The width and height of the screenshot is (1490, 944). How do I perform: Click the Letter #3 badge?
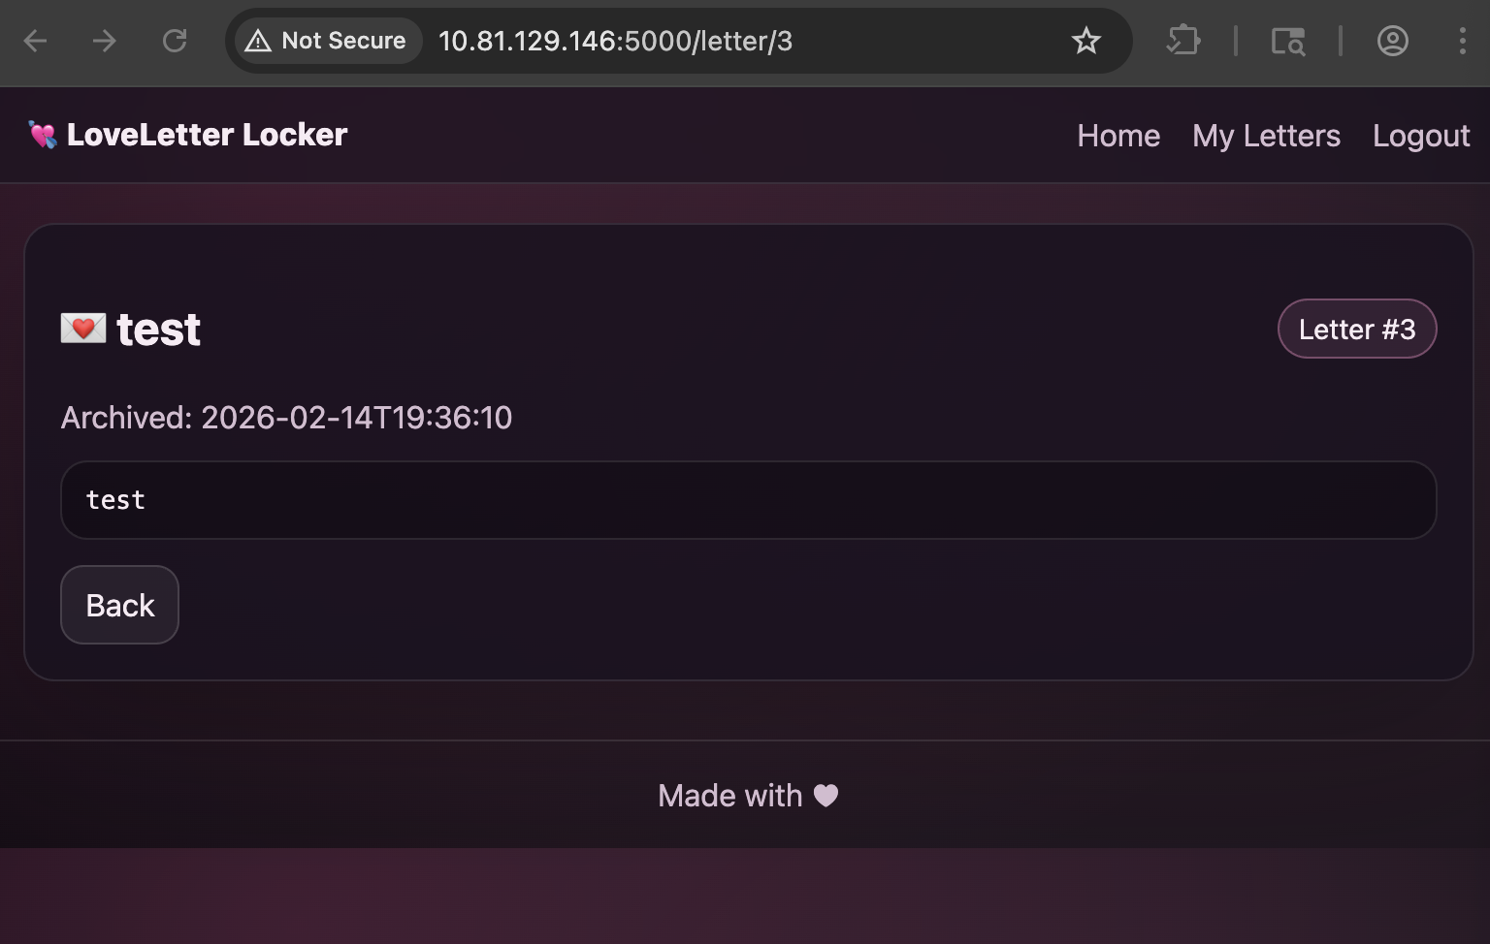1356,330
